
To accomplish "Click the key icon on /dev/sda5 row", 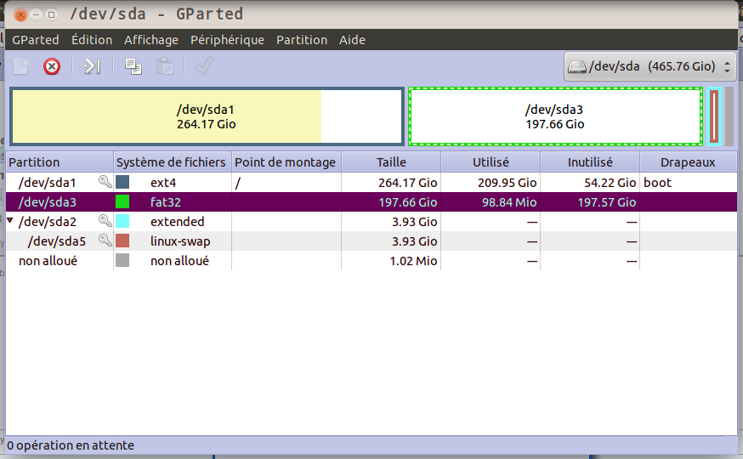I will 105,241.
